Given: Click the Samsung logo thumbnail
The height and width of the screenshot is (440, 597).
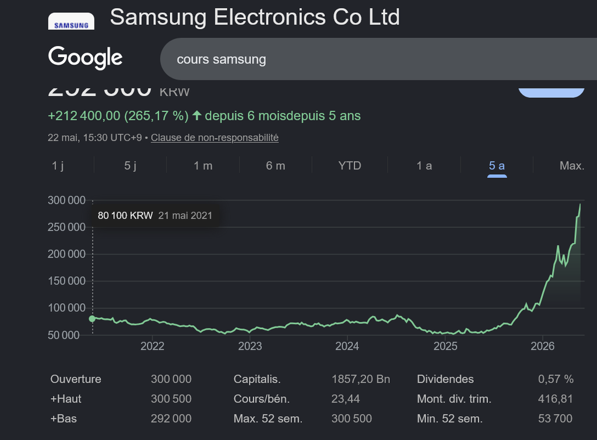Looking at the screenshot, I should click(71, 22).
